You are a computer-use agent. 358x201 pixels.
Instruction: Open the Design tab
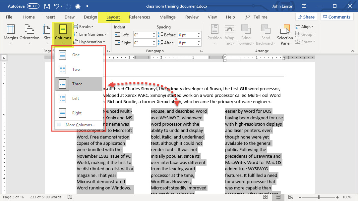tap(90, 17)
